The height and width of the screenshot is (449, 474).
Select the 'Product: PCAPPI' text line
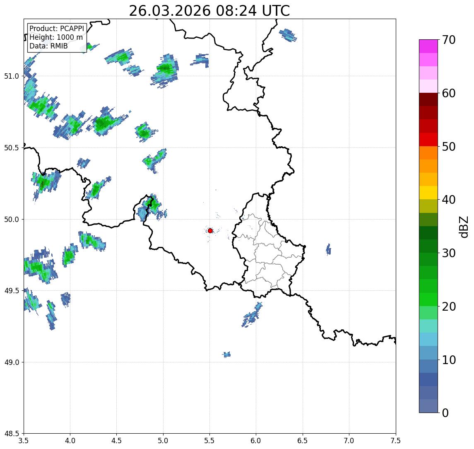[x=57, y=29]
